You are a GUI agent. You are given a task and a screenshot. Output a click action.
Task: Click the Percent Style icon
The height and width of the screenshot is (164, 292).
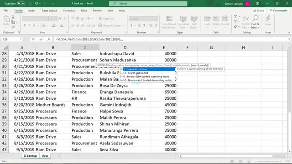coord(139,26)
